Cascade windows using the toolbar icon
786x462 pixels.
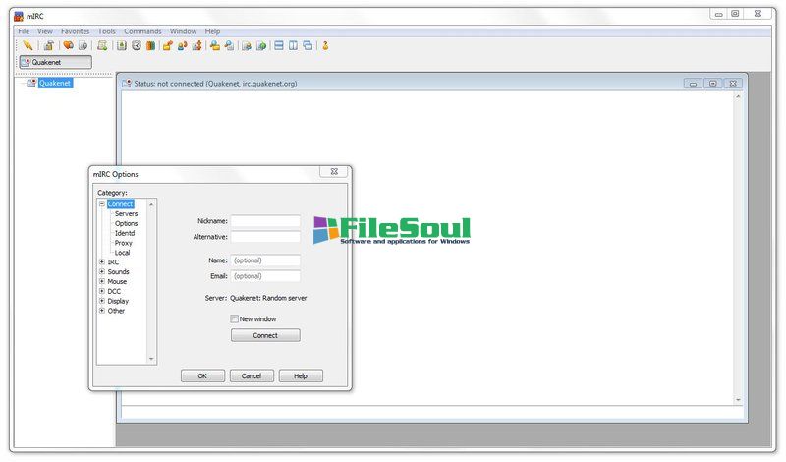308,45
